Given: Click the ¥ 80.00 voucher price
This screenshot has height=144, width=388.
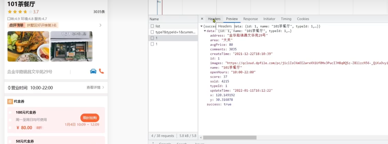Looking at the screenshot, I should 24,128.
